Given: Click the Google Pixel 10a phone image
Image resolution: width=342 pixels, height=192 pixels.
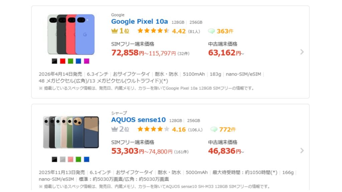Looking at the screenshot, I should click(71, 34).
